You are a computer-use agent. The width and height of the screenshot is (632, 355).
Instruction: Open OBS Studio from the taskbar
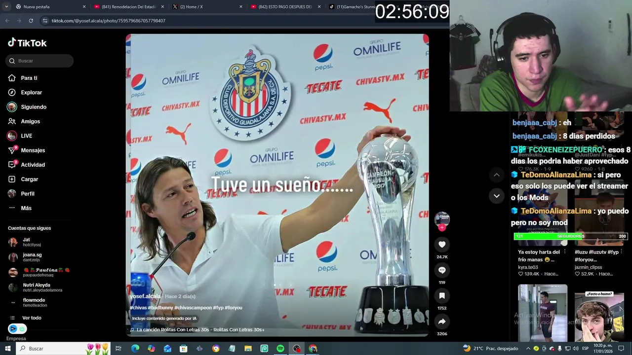tap(297, 349)
